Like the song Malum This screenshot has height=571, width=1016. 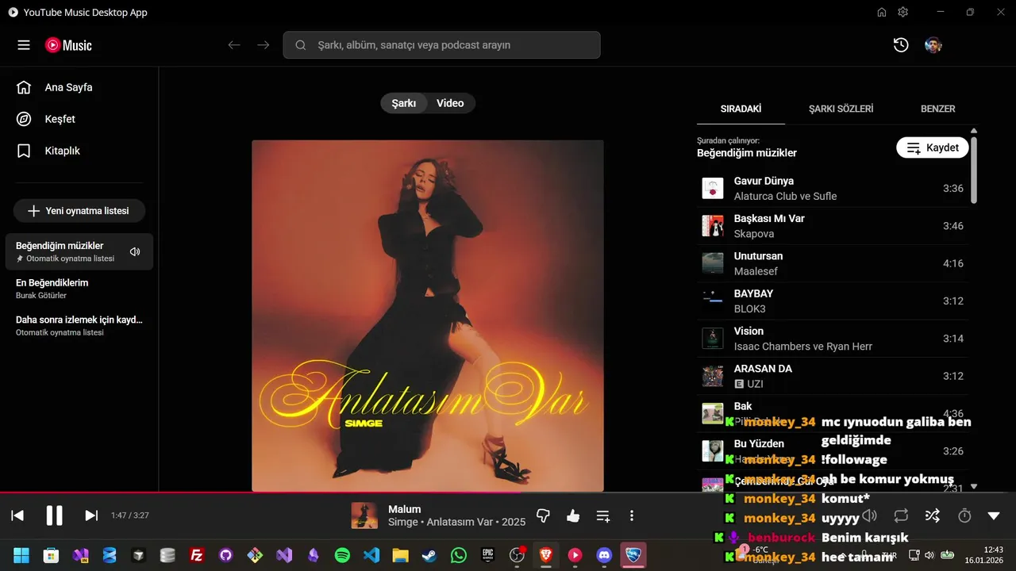573,515
